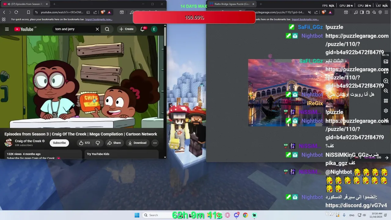Screen dimensions: 391x220
Task: Click the share icon in YouTube address bar
Action: pyautogui.click(x=95, y=12)
